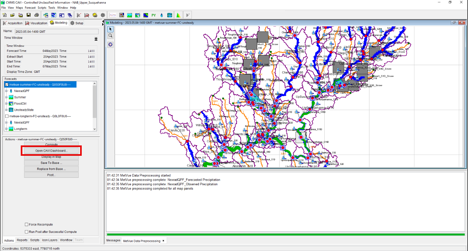Open the Maps menu
The height and width of the screenshot is (251, 468).
click(19, 7)
